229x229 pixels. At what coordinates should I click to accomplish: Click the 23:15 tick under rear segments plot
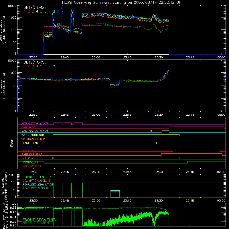[x=127, y=115]
